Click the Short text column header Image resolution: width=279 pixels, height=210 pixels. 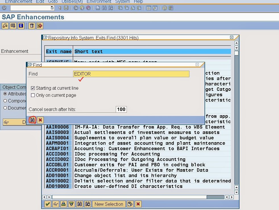point(152,51)
